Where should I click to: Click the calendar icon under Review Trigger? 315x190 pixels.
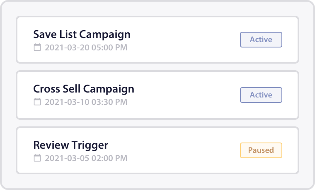(x=37, y=158)
